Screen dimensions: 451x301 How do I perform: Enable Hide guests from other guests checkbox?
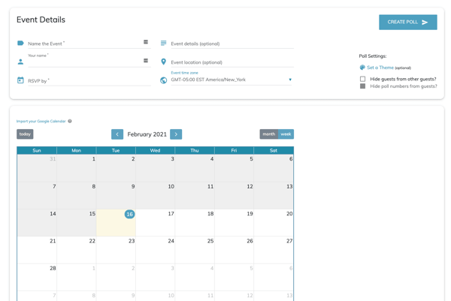pos(363,79)
